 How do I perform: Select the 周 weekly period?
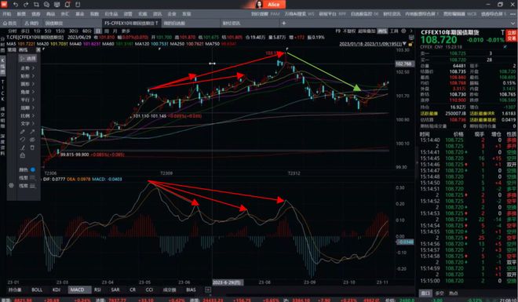pyautogui.click(x=107, y=31)
